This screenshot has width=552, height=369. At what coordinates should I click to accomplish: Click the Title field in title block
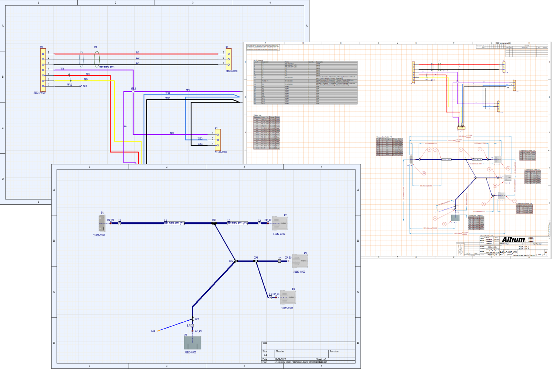(308, 346)
